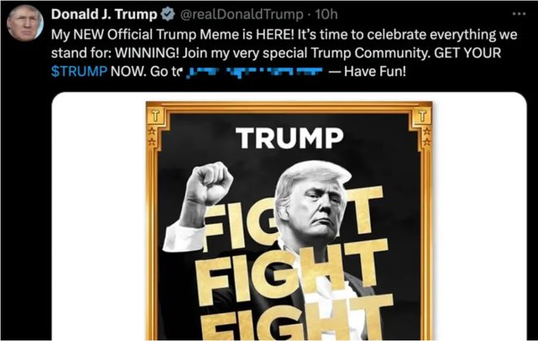The width and height of the screenshot is (538, 341).
Task: Click the top-left gold T frame emblem
Action: click(156, 117)
